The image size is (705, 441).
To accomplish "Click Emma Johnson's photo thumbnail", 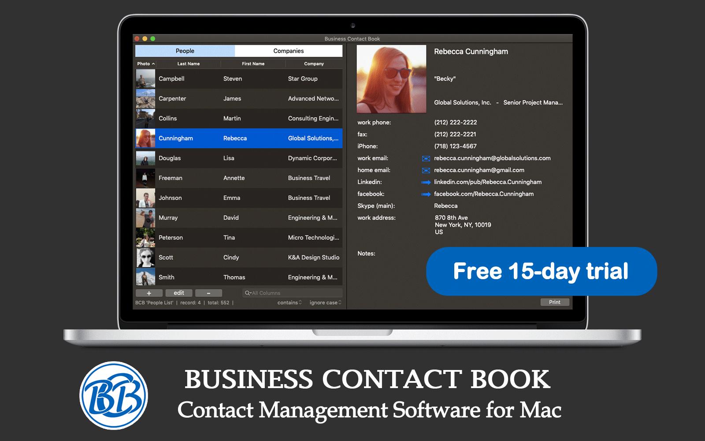I will click(x=145, y=198).
